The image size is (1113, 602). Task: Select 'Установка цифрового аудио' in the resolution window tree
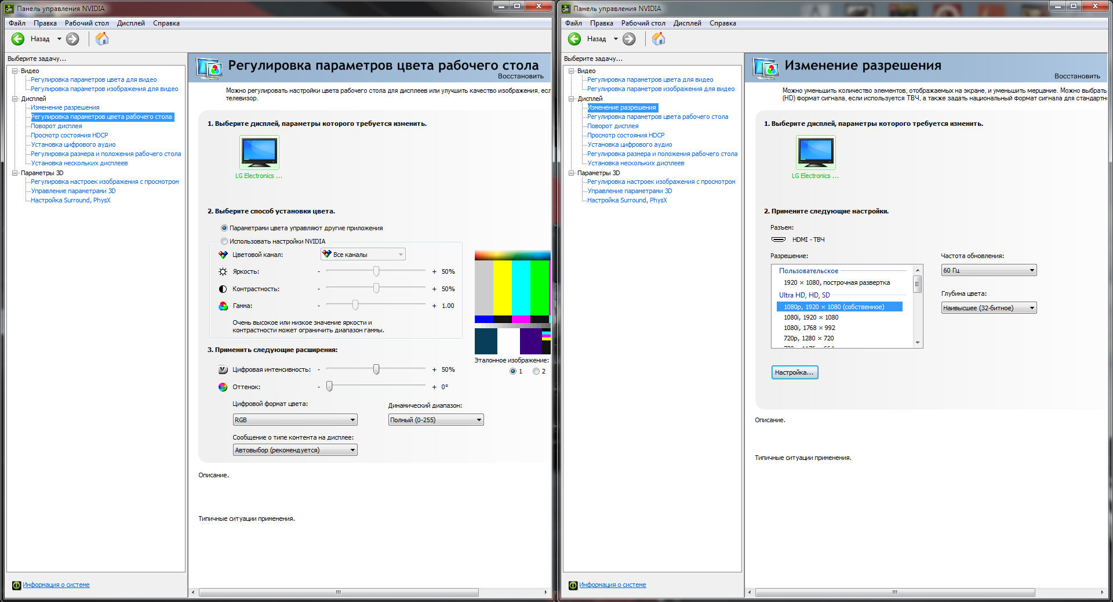[x=630, y=144]
